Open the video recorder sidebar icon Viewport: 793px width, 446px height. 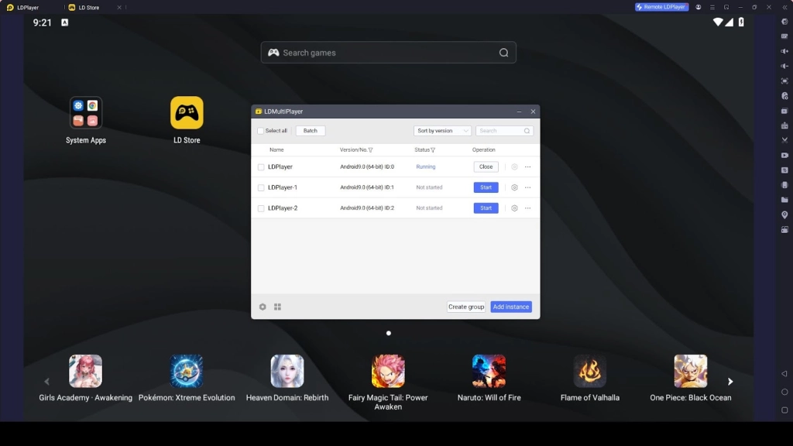coord(784,155)
